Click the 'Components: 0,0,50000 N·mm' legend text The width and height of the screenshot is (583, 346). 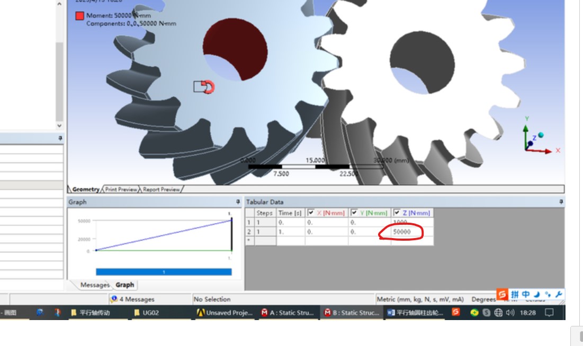pos(131,23)
